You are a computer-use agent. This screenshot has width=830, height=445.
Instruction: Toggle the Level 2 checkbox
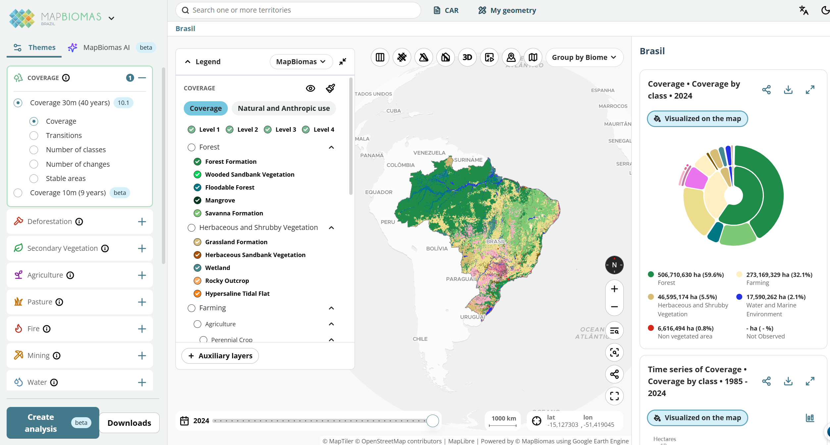tap(229, 130)
